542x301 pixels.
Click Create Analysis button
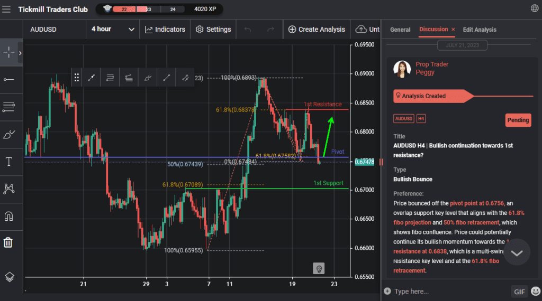(x=317, y=30)
